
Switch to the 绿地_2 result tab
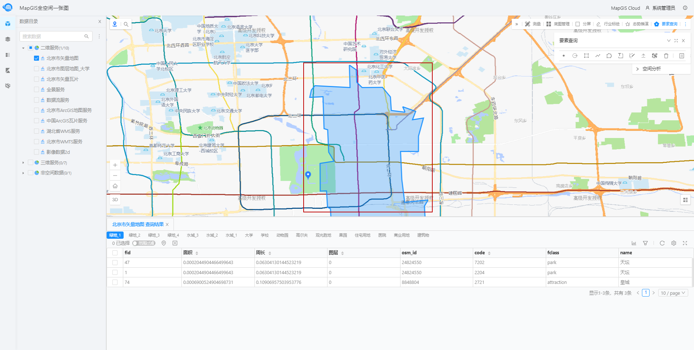point(134,235)
